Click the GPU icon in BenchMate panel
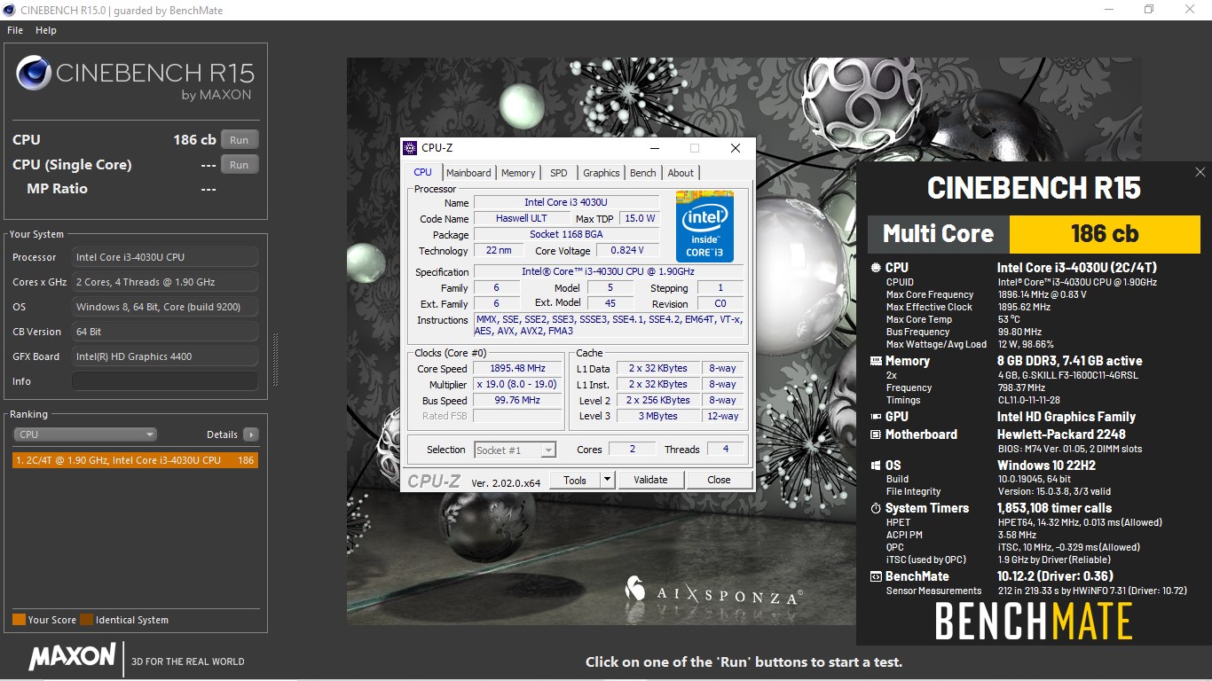This screenshot has height=681, width=1212. (876, 417)
